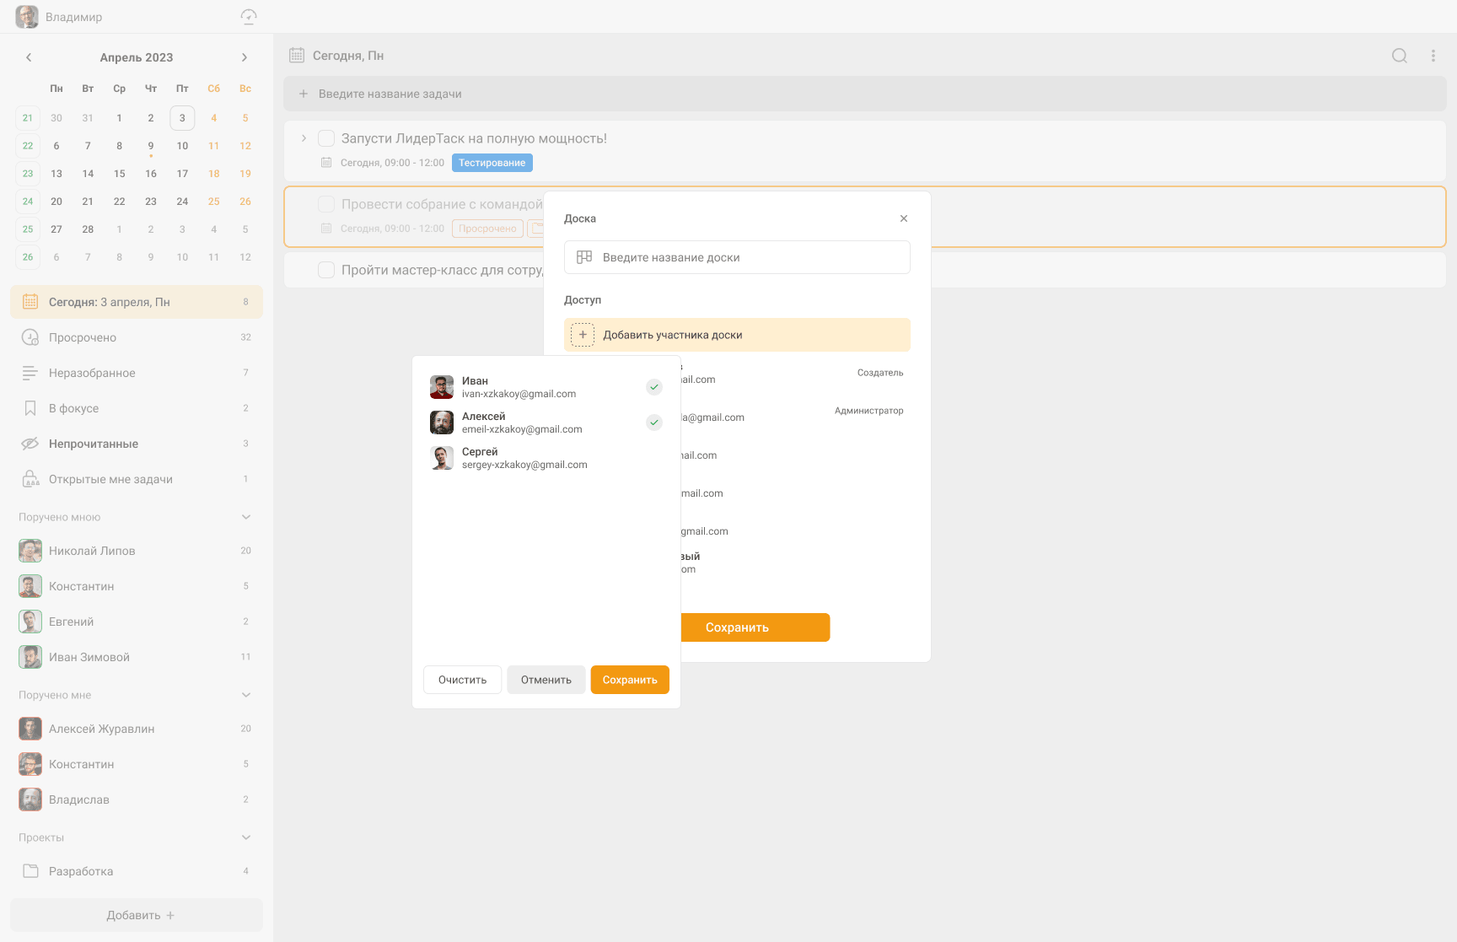Check off Запусти ЛидерТаск task checkbox
Viewport: 1457px width, 942px height.
pyautogui.click(x=326, y=138)
